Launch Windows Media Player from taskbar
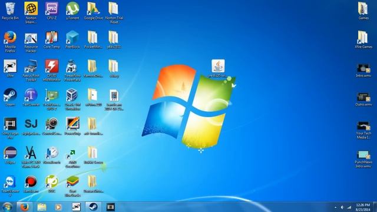377x212 pixels. coord(59,207)
